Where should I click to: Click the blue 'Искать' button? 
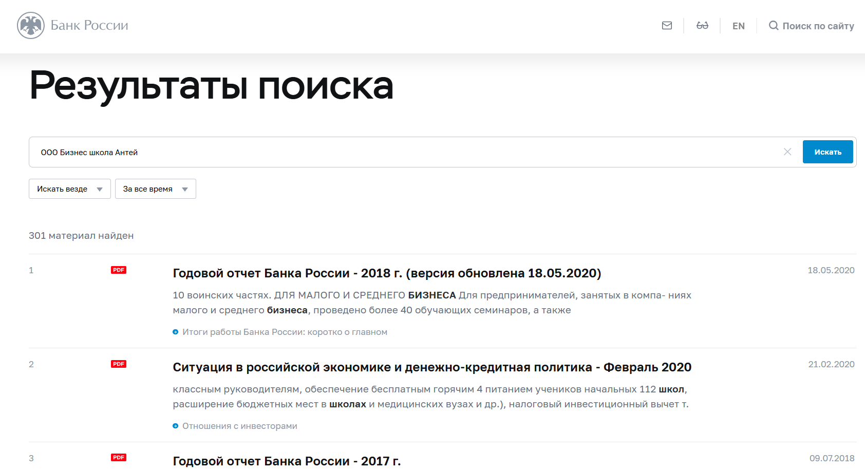828,152
